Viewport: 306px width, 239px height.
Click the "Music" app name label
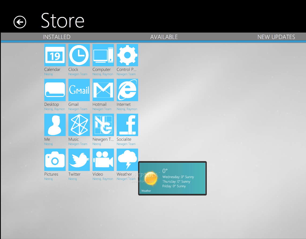(x=73, y=139)
